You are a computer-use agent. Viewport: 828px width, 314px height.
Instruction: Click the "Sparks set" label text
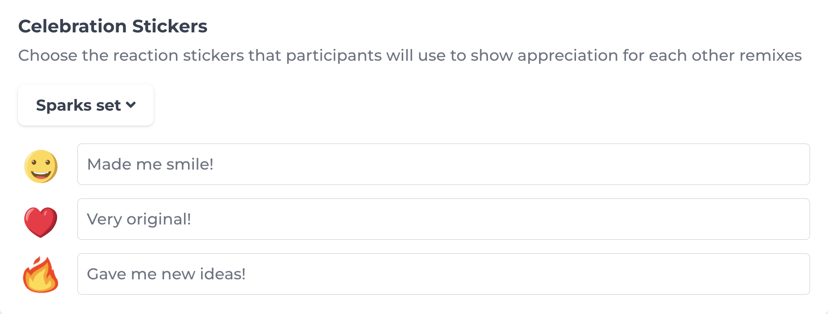click(78, 105)
